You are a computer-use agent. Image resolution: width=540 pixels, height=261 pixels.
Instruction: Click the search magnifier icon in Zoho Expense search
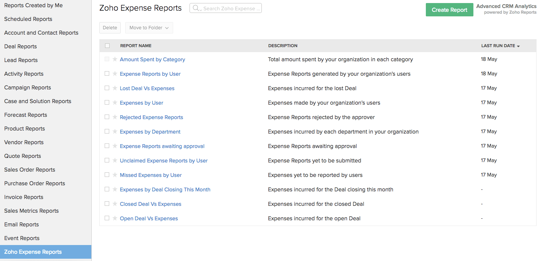pos(196,8)
